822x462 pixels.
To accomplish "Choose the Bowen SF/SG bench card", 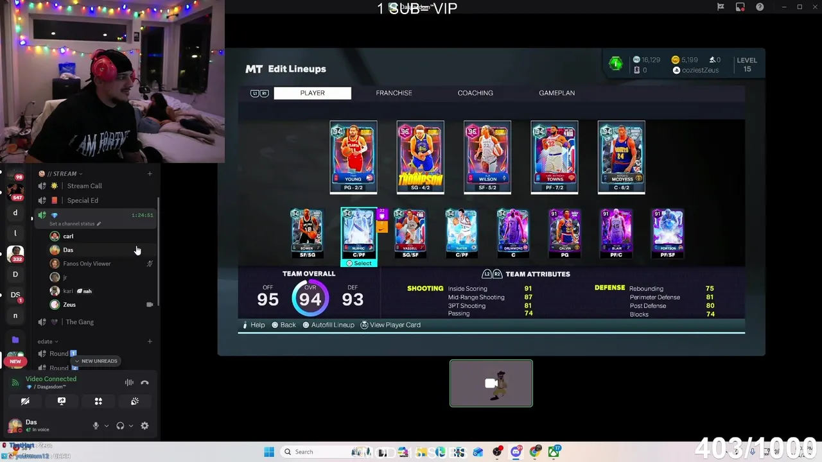I will point(307,234).
